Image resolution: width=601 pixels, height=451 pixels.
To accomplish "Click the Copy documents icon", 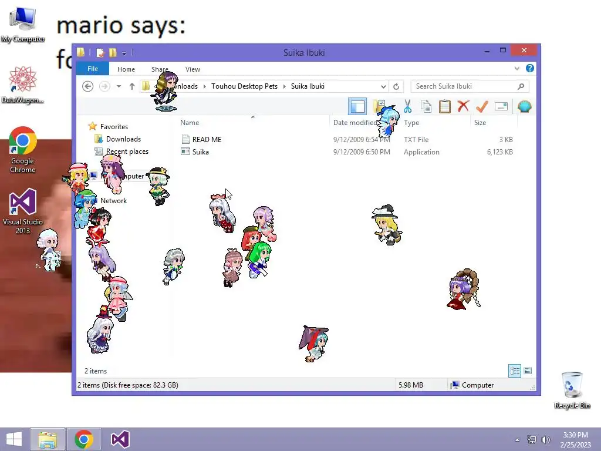I will coord(426,106).
